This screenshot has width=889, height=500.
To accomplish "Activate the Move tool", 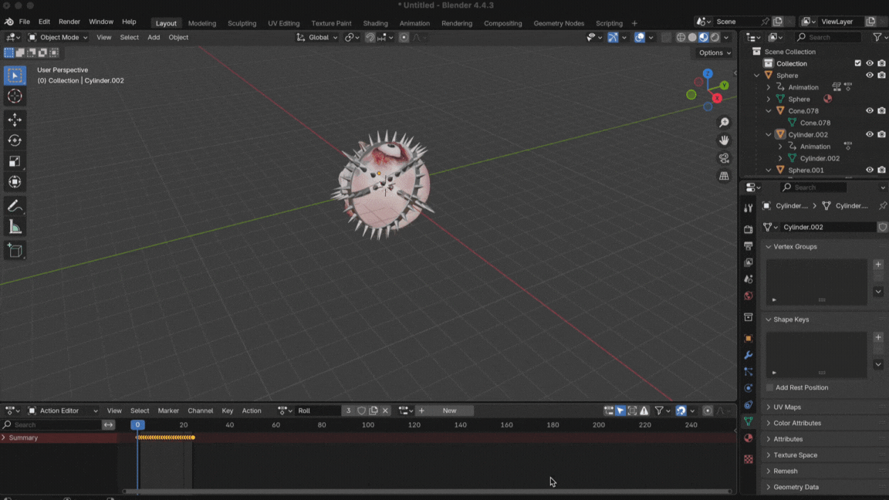I will pos(15,119).
